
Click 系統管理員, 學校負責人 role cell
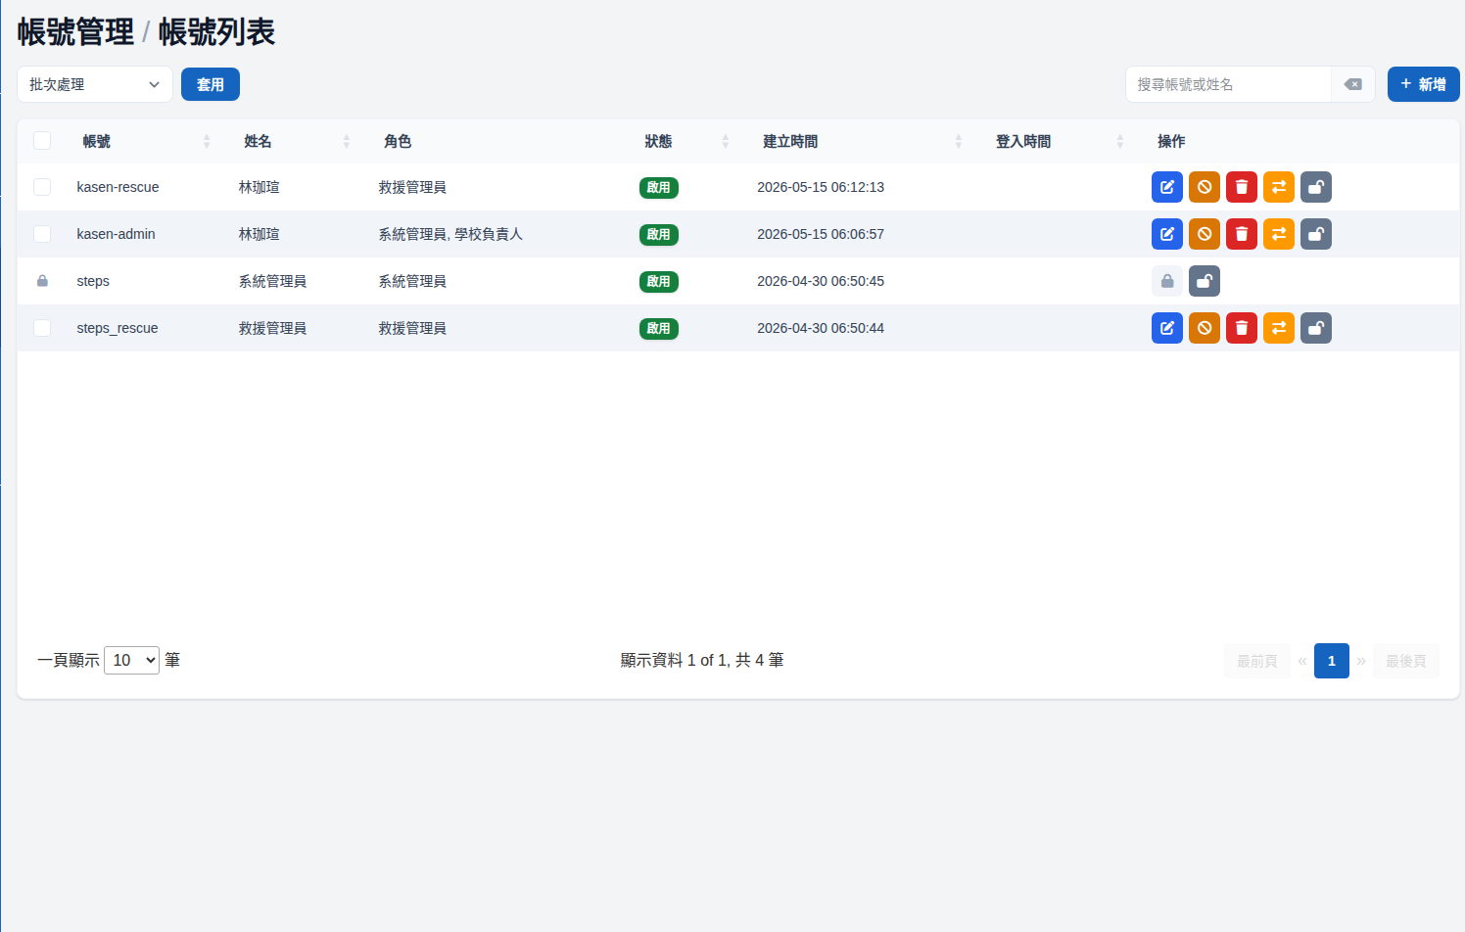450,234
